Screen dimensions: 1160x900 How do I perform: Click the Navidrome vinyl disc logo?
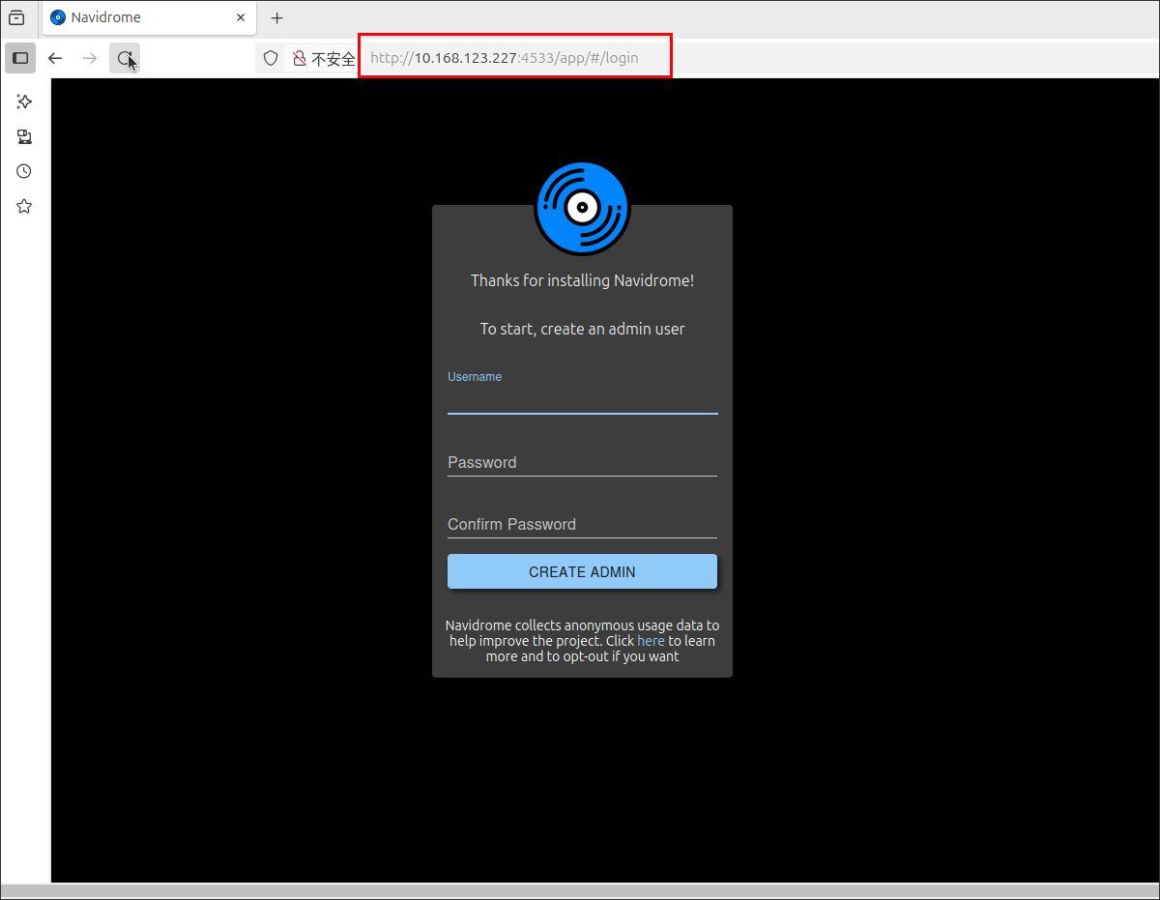click(582, 209)
